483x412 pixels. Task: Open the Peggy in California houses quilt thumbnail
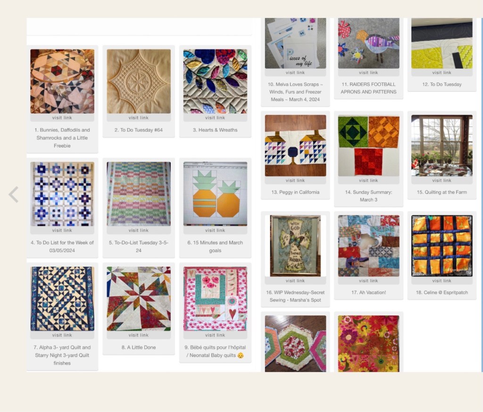(295, 146)
